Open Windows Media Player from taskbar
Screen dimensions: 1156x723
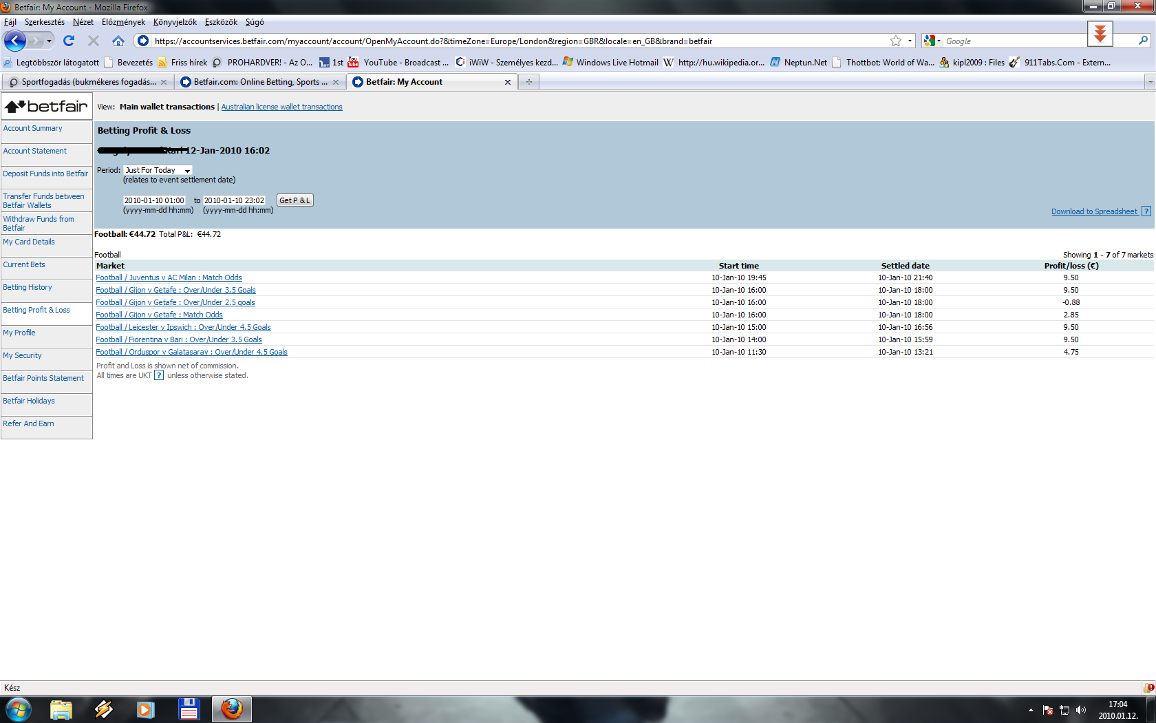(x=146, y=709)
